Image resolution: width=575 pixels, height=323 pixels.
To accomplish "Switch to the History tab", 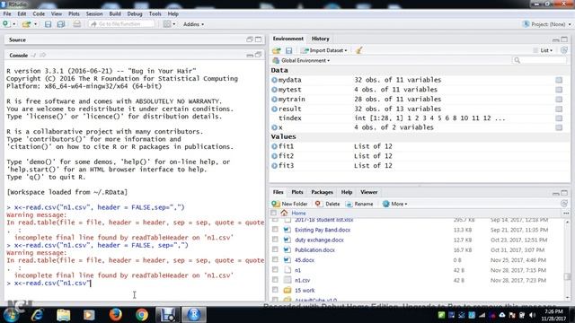I will click(320, 39).
